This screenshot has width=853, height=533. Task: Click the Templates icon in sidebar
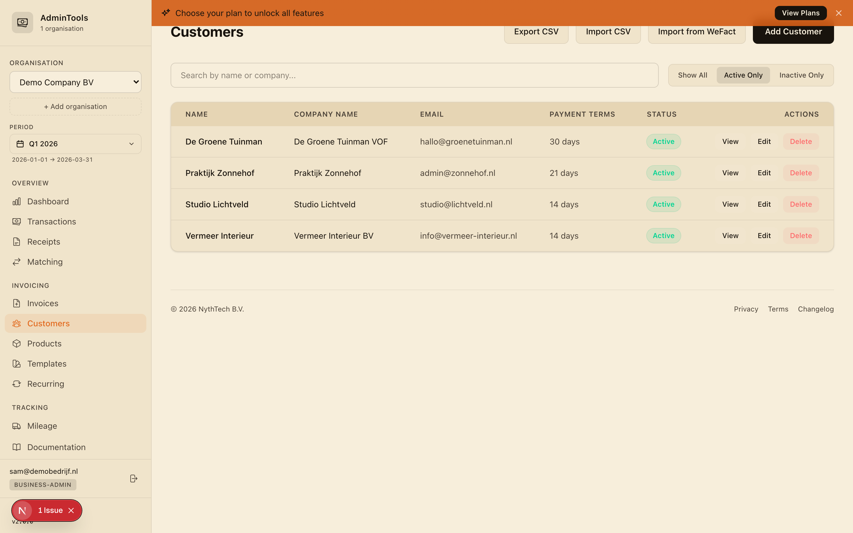[x=17, y=363]
